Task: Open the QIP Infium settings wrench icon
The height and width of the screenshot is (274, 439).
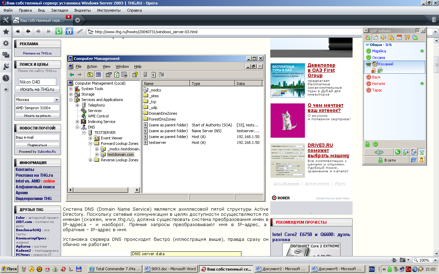Action: (x=407, y=37)
